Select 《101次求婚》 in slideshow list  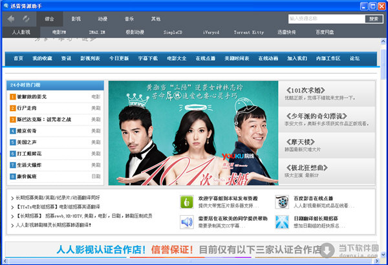(327, 94)
